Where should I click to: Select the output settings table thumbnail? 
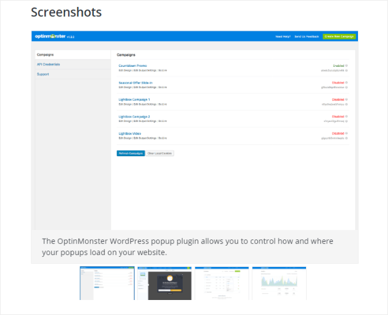tap(222, 283)
